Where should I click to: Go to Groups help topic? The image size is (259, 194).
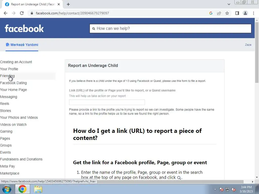6,145
